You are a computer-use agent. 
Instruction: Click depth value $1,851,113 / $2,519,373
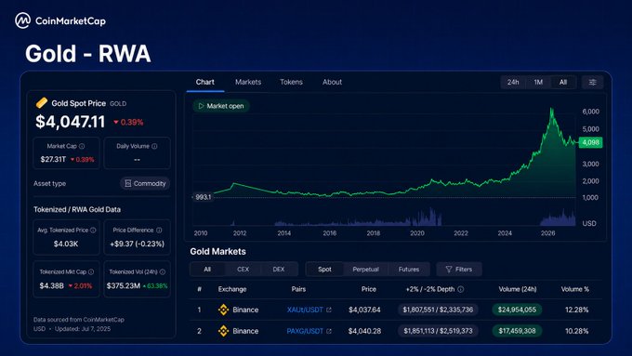click(x=438, y=331)
